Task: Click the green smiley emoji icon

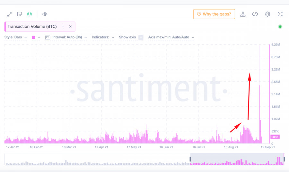Action: point(30,14)
